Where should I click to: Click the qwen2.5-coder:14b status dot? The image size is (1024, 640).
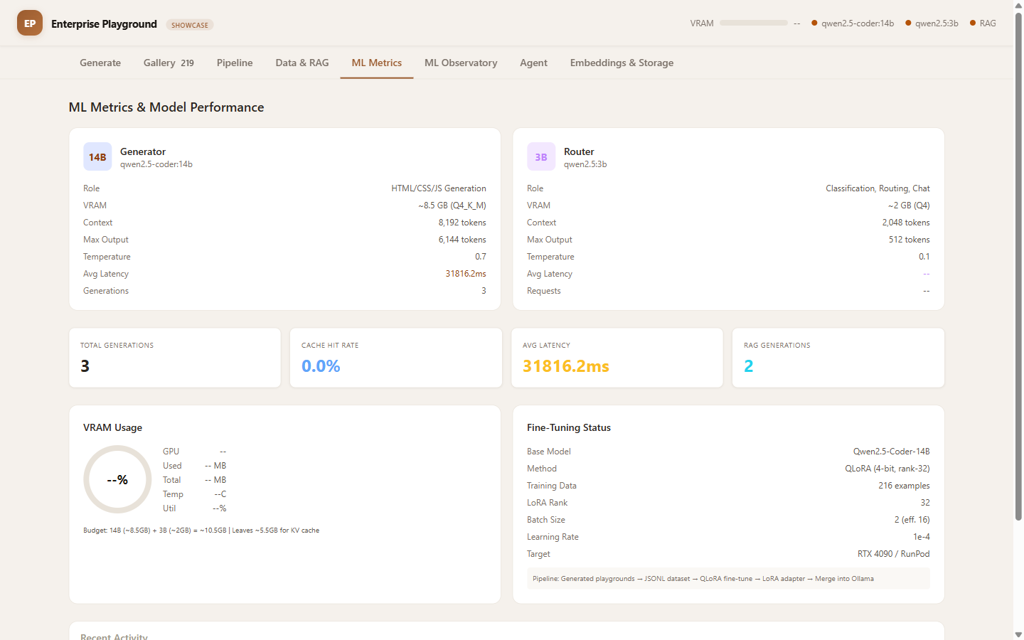click(x=814, y=23)
